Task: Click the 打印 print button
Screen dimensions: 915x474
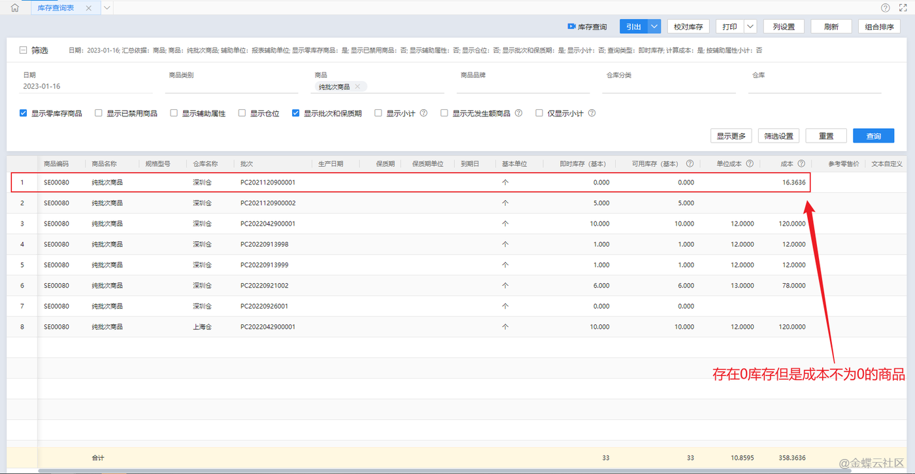Action: (730, 27)
